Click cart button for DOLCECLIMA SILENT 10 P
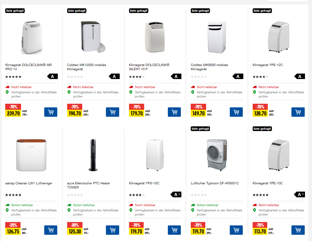Screen dimensions: 312x241 tap(174, 112)
